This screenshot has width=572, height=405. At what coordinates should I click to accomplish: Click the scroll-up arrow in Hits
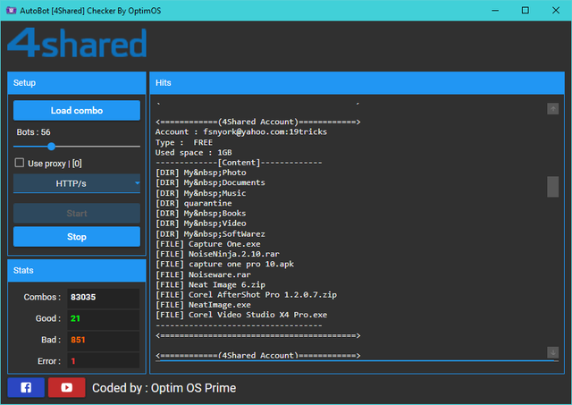[x=552, y=108]
